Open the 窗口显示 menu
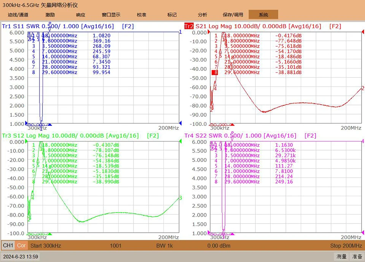Viewport: 365px width, 262px height. tap(111, 15)
